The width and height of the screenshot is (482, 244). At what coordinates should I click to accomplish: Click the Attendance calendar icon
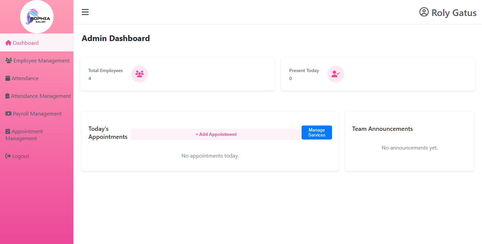(8, 78)
